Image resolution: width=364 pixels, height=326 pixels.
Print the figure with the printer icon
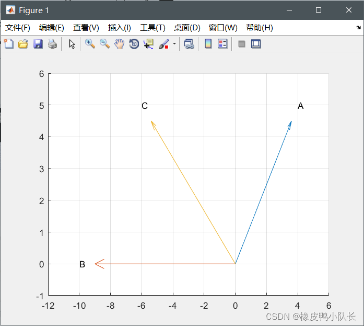tap(52, 44)
